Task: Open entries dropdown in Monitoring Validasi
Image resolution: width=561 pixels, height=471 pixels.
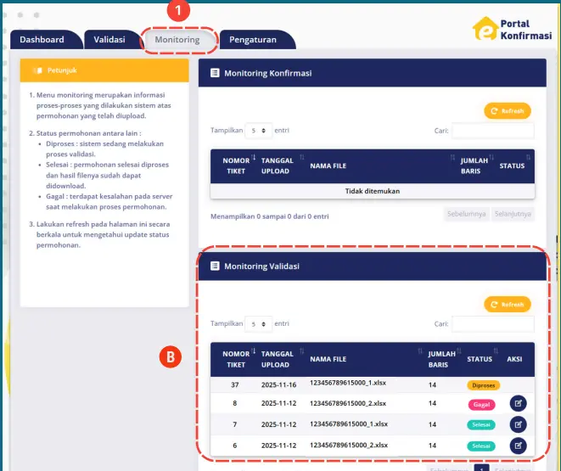Action: 258,324
